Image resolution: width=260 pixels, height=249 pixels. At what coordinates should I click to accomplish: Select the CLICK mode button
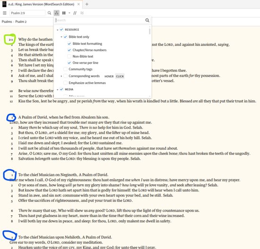[x=120, y=76]
